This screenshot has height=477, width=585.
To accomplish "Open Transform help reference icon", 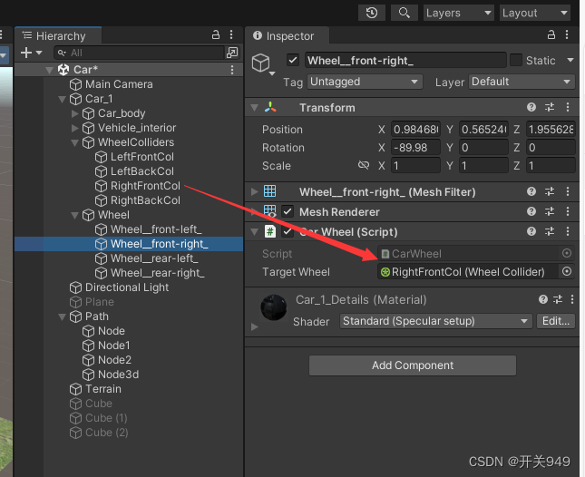I will click(x=531, y=108).
